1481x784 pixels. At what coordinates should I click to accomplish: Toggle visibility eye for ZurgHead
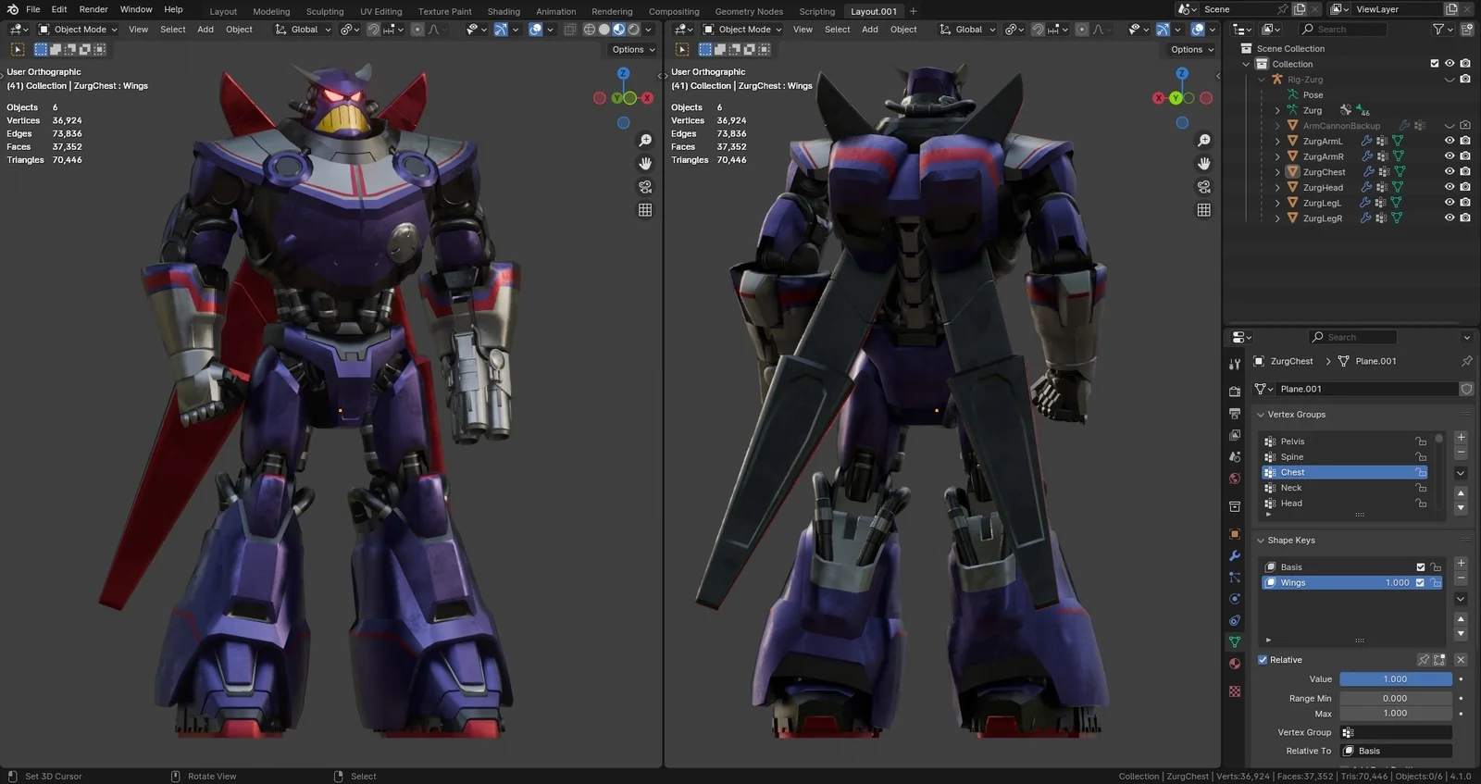1450,187
